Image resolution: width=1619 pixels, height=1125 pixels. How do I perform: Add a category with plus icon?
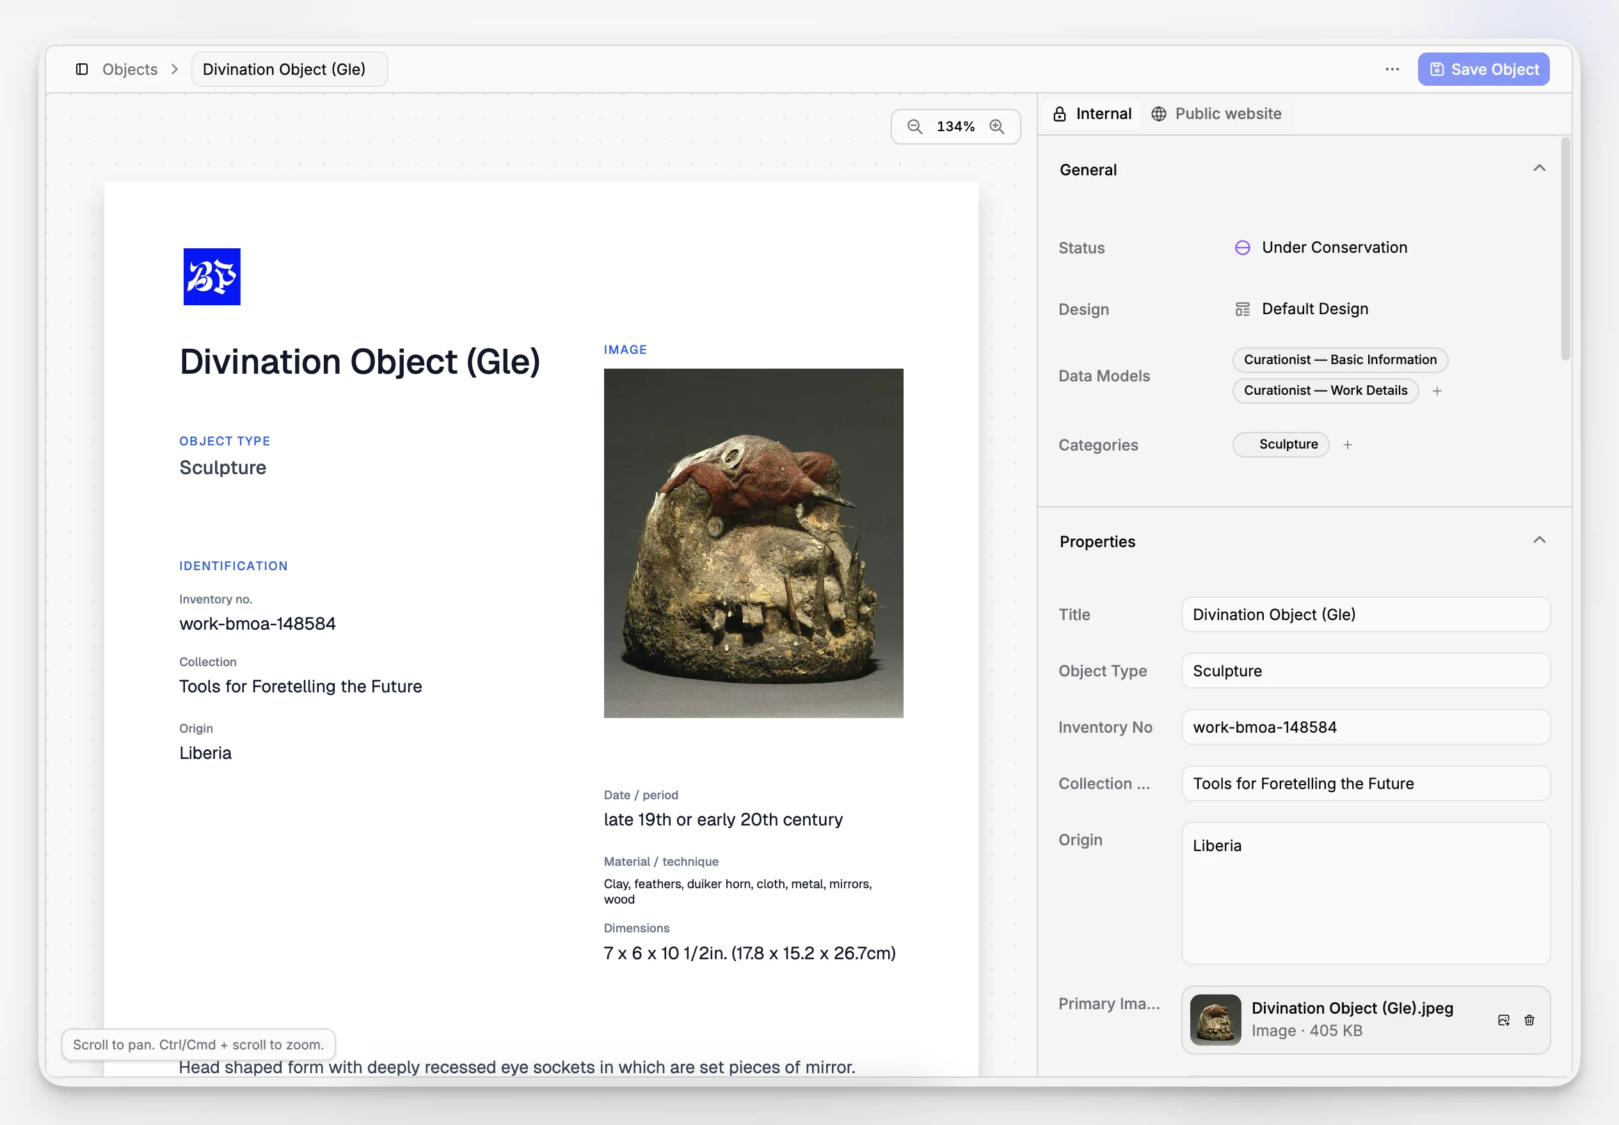pyautogui.click(x=1348, y=445)
